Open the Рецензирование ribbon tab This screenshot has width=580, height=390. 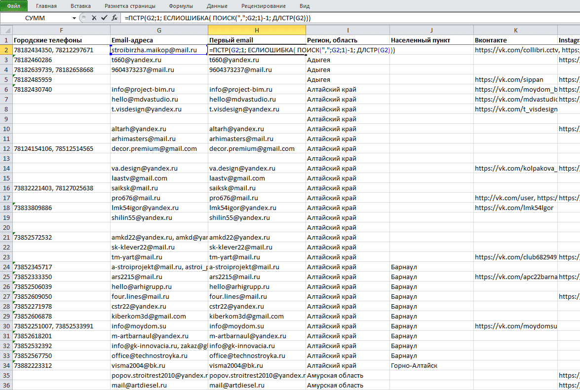(x=264, y=6)
